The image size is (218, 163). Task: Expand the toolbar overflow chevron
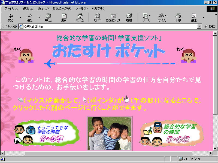pos(216,14)
